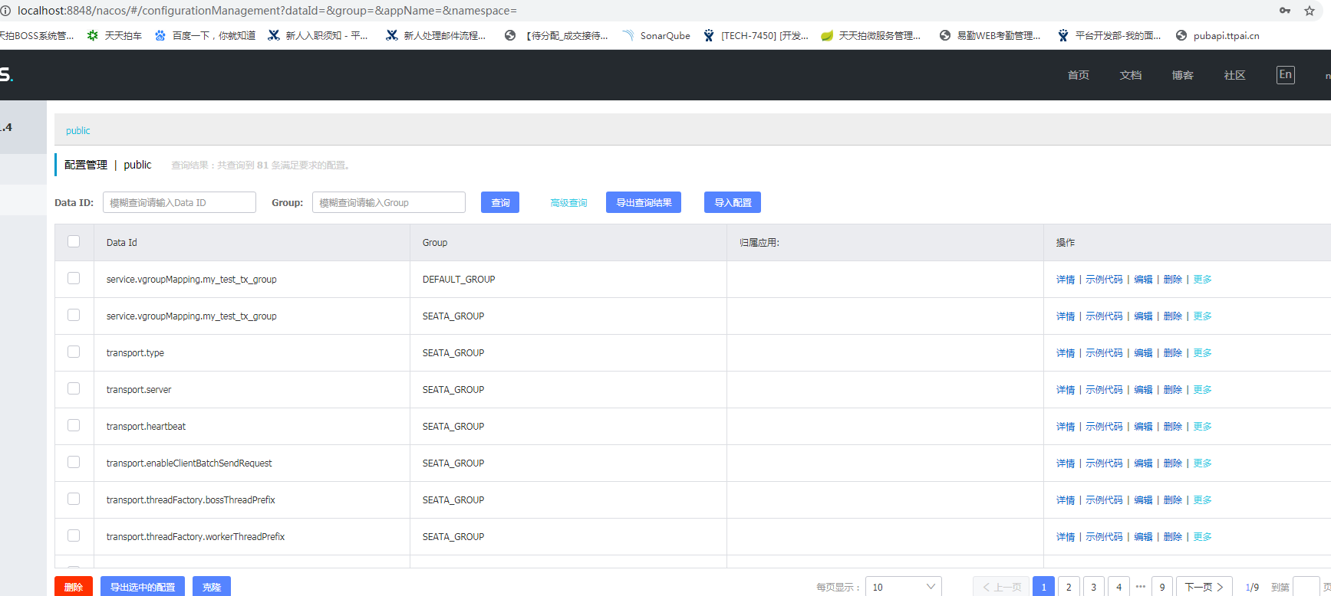This screenshot has width=1331, height=596.
Task: Click 导入配置 button
Action: [x=733, y=202]
